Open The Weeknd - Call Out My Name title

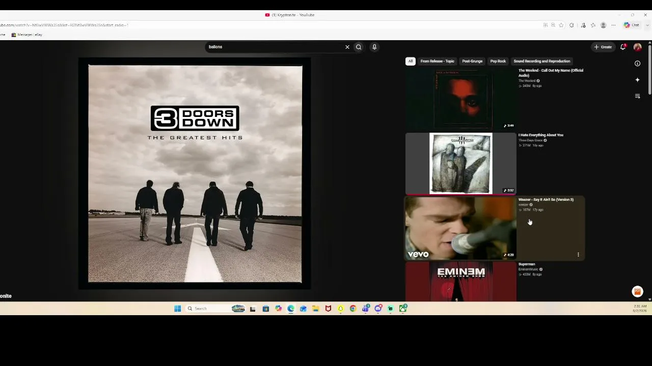point(551,73)
